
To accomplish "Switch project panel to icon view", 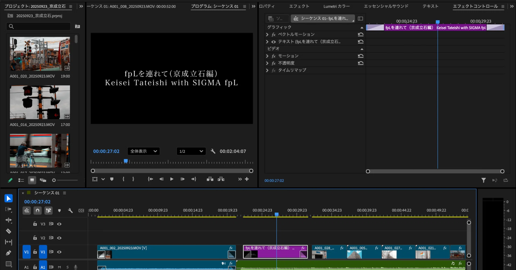I will coord(32,180).
